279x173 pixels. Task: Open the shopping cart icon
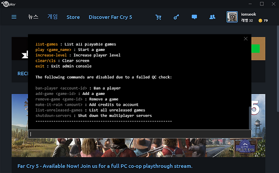pos(158,17)
